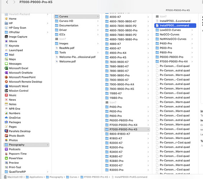This screenshot has height=179, width=203.
Task: Click the Finder forward arrow
Action: point(14,2)
